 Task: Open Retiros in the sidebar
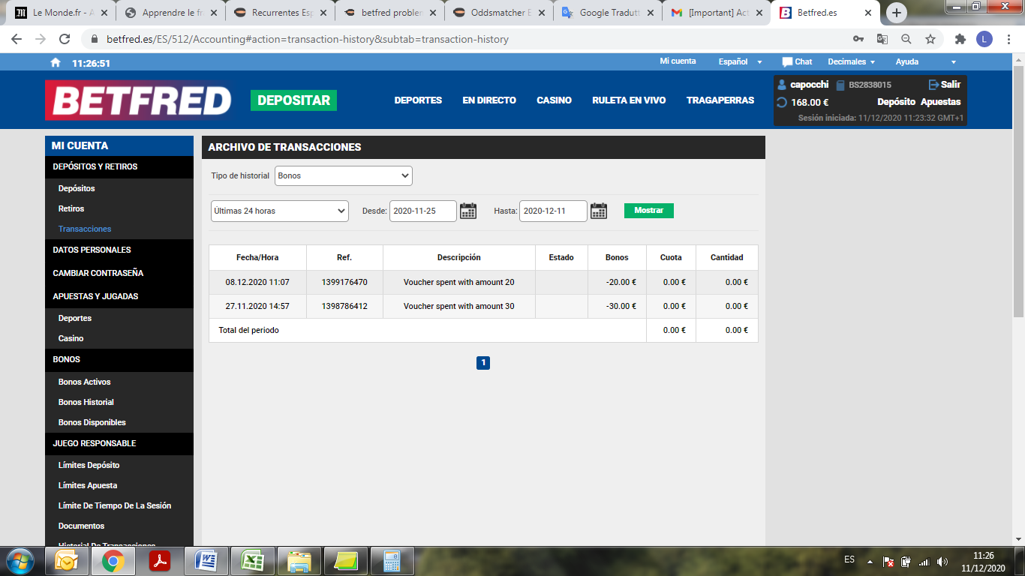(71, 208)
